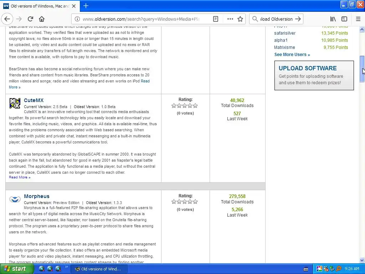Open the See More Users link
This screenshot has height=274, width=365.
[292, 55]
